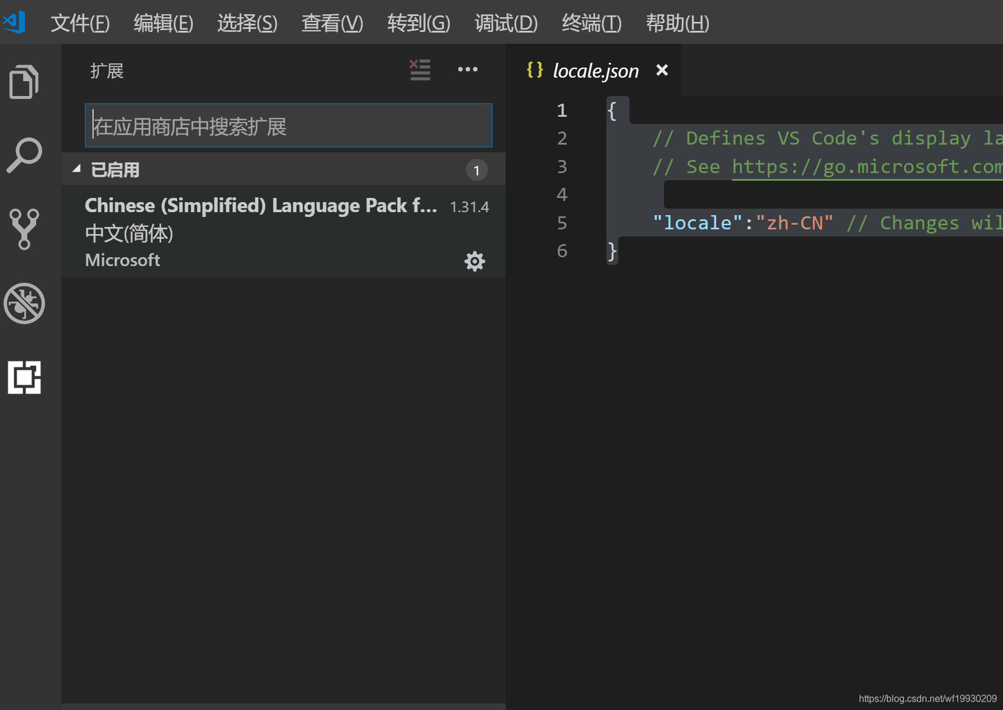
Task: Open the 终端(T) menu
Action: tap(592, 23)
